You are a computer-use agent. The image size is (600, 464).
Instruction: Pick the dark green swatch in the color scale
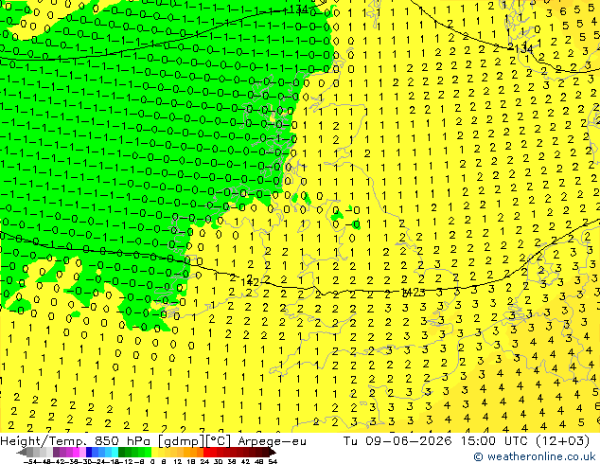[x=121, y=453]
